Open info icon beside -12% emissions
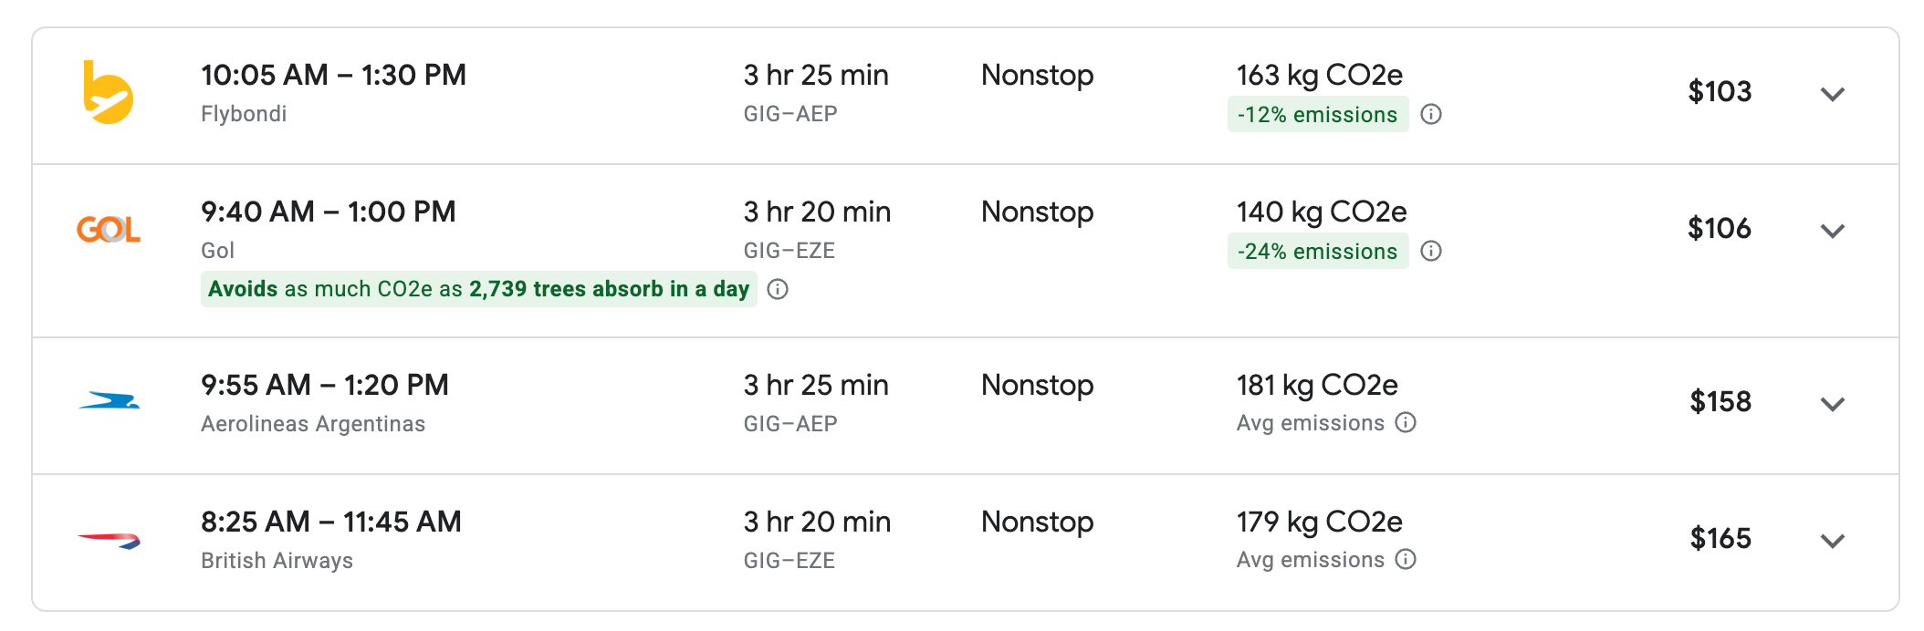Screen dimensions: 1924x631 1431,114
